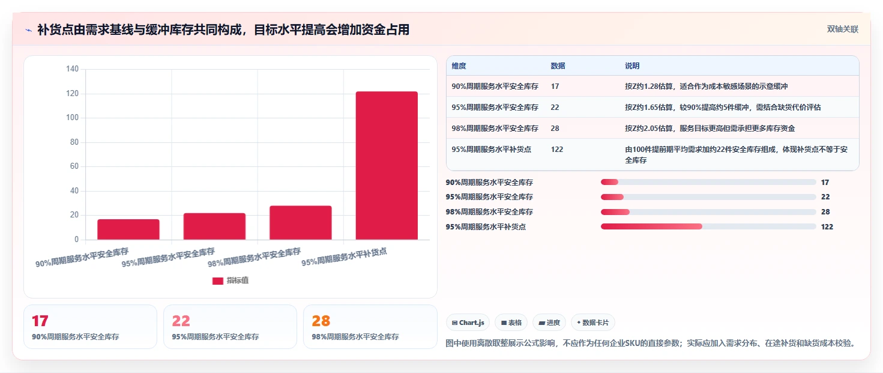Viewport: 883px width, 373px height.
Task: Click the chart bar for 95%周期服务水平安全库存
Action: coord(214,226)
